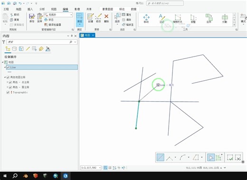The image size is (247, 180).
Task: Expand the tools gallery more arrow
Action: coord(234,25)
